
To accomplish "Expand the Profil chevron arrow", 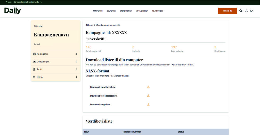I will (76, 69).
